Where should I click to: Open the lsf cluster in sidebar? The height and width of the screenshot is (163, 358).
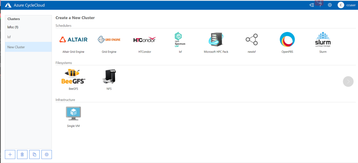(28, 37)
